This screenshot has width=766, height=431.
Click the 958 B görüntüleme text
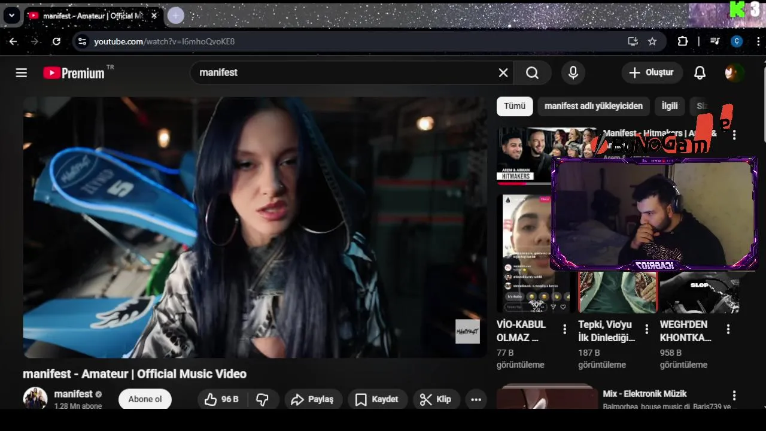(683, 359)
